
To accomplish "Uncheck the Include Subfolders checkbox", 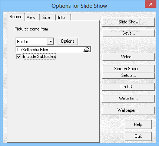I will click(x=19, y=57).
